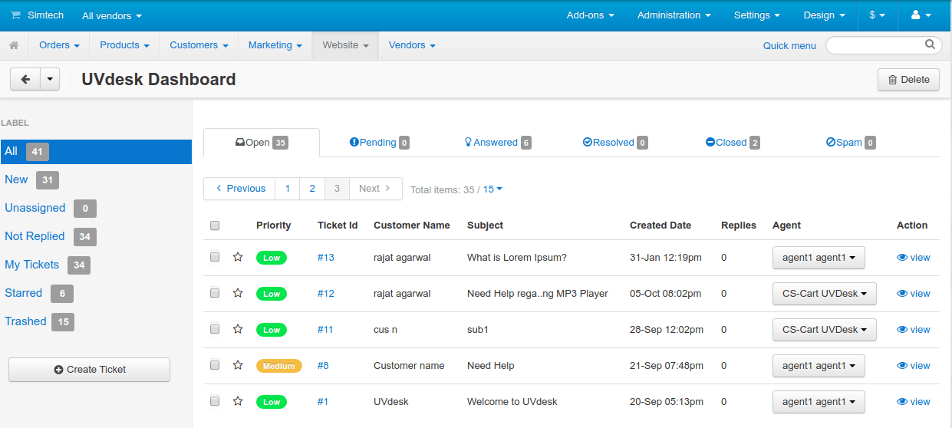Open the currency $ dropdown
The width and height of the screenshot is (952, 428).
click(x=877, y=15)
